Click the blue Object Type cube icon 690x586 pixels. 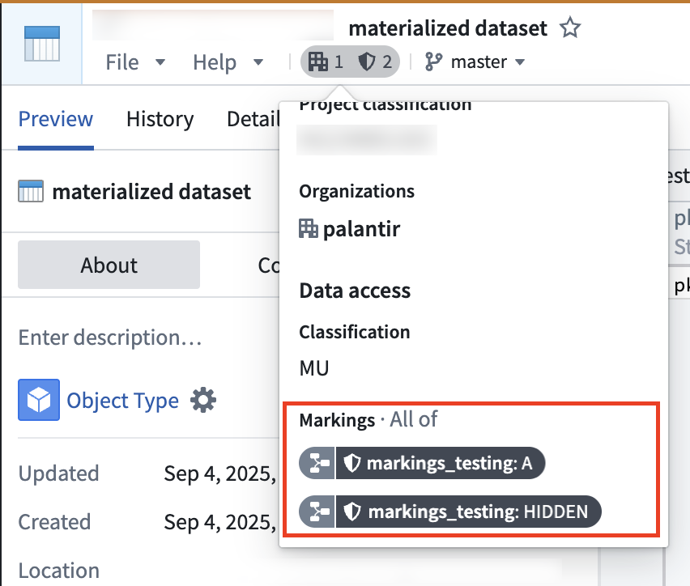39,400
